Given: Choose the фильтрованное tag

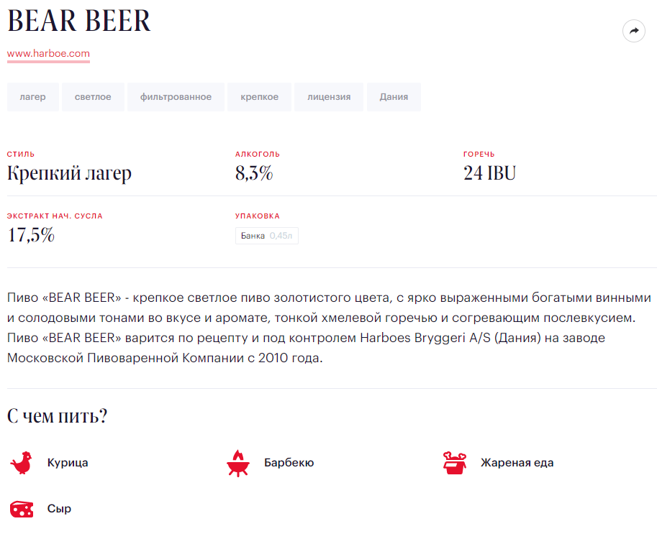Looking at the screenshot, I should 176,97.
